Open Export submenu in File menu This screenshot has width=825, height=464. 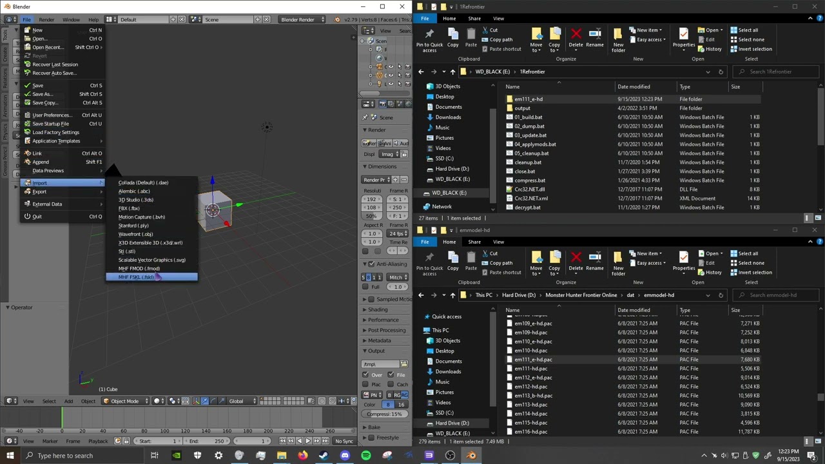point(63,191)
